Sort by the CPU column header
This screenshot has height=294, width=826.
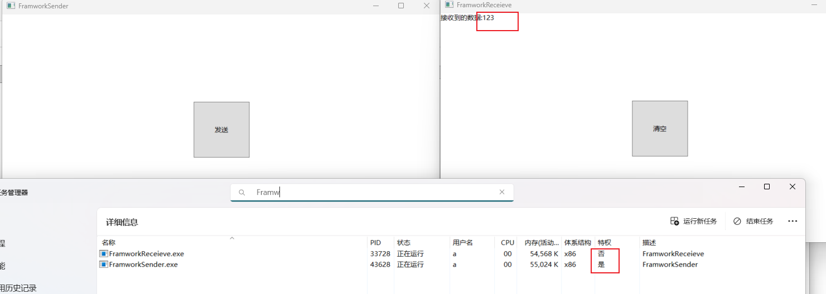point(507,243)
